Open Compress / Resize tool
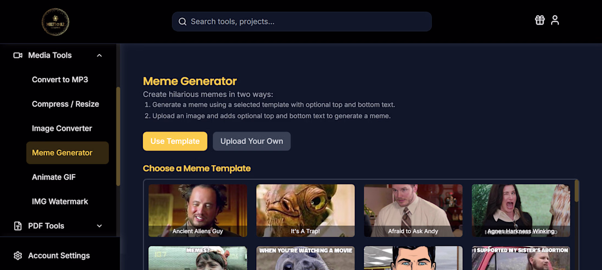The width and height of the screenshot is (602, 270). [x=66, y=104]
